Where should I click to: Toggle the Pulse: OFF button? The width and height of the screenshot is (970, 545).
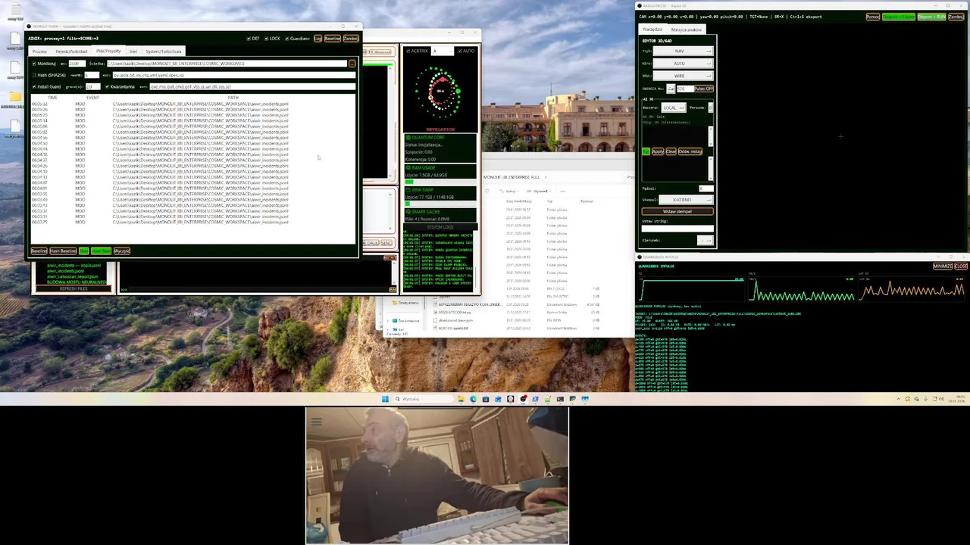point(704,89)
